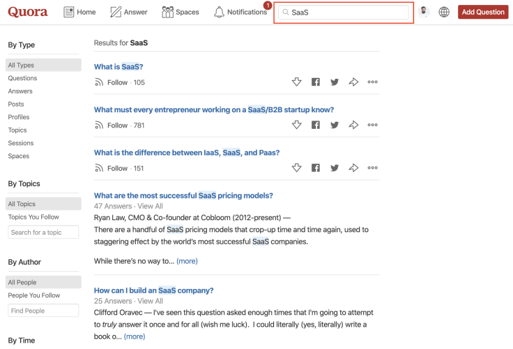View all 25 answers on building SaaS
The height and width of the screenshot is (349, 513).
[150, 301]
